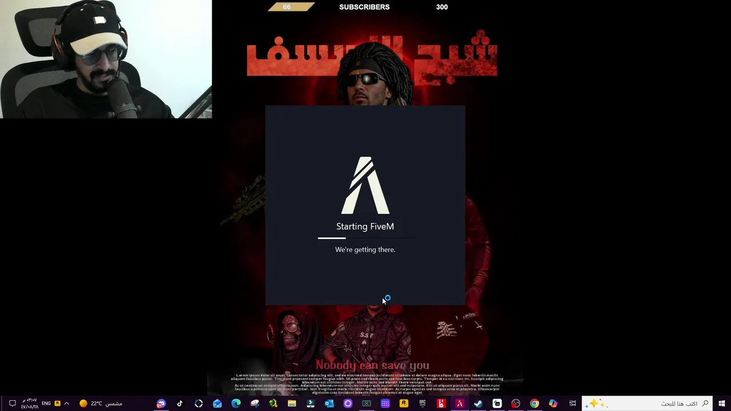Launch Microsoft Edge from taskbar
This screenshot has width=731, height=411.
click(236, 404)
